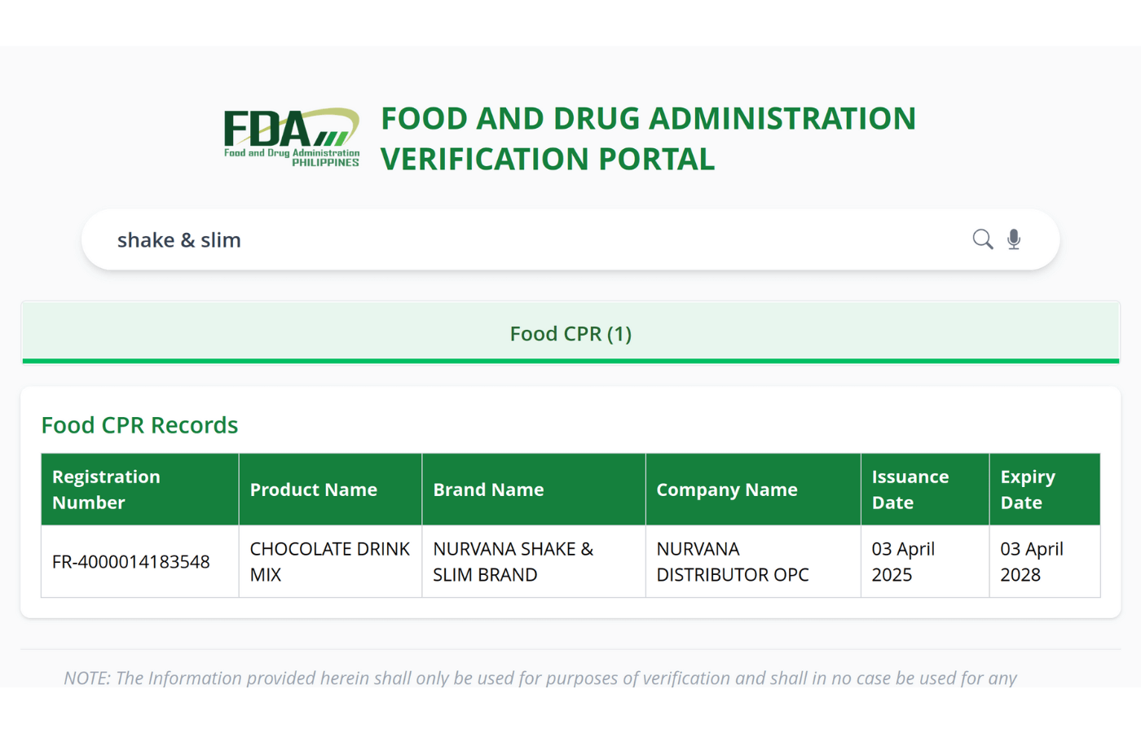The width and height of the screenshot is (1141, 733).
Task: Activate the microphone voice search icon
Action: pos(1013,239)
